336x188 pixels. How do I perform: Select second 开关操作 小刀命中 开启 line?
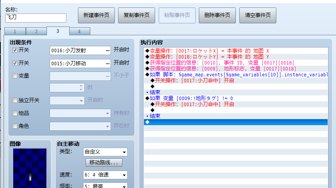(236, 104)
